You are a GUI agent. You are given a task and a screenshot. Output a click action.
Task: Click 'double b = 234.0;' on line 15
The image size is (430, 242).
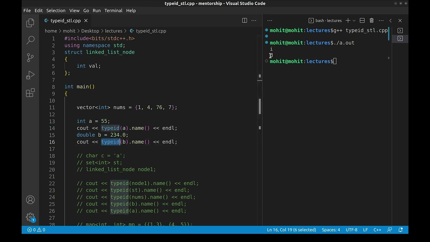pyautogui.click(x=102, y=135)
